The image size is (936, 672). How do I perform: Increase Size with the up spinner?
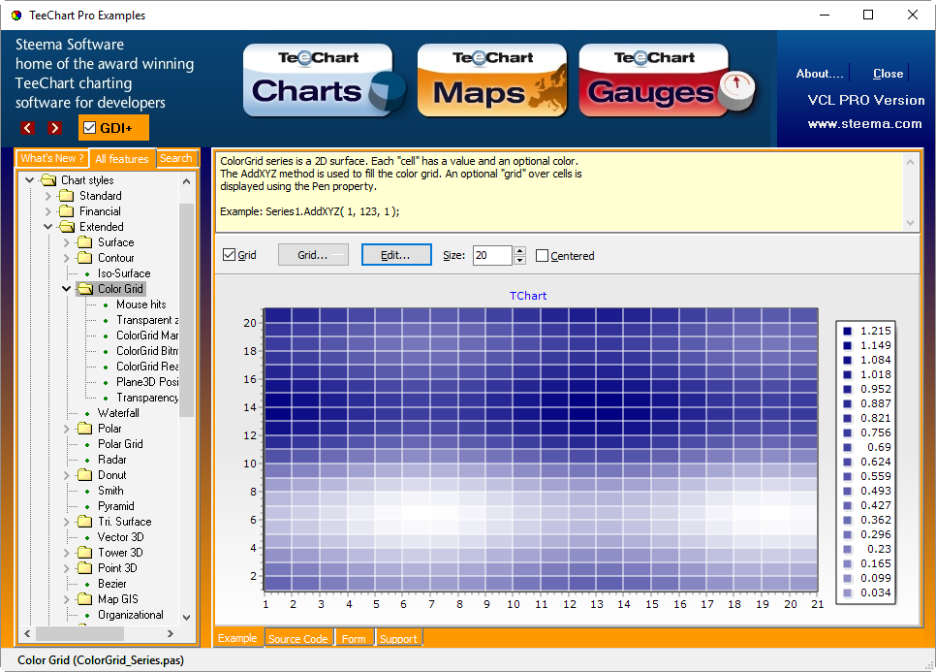[520, 251]
